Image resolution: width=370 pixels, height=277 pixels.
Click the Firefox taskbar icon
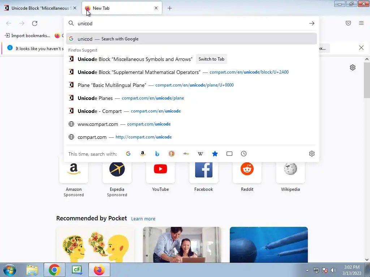click(x=99, y=270)
